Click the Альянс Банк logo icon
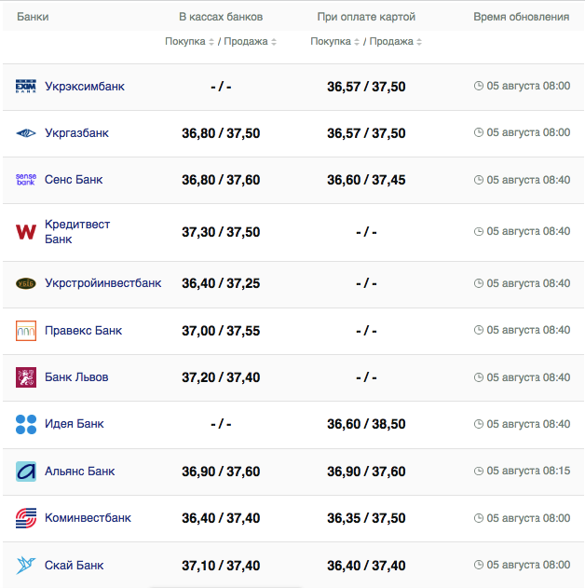This screenshot has height=588, width=585. tap(26, 472)
